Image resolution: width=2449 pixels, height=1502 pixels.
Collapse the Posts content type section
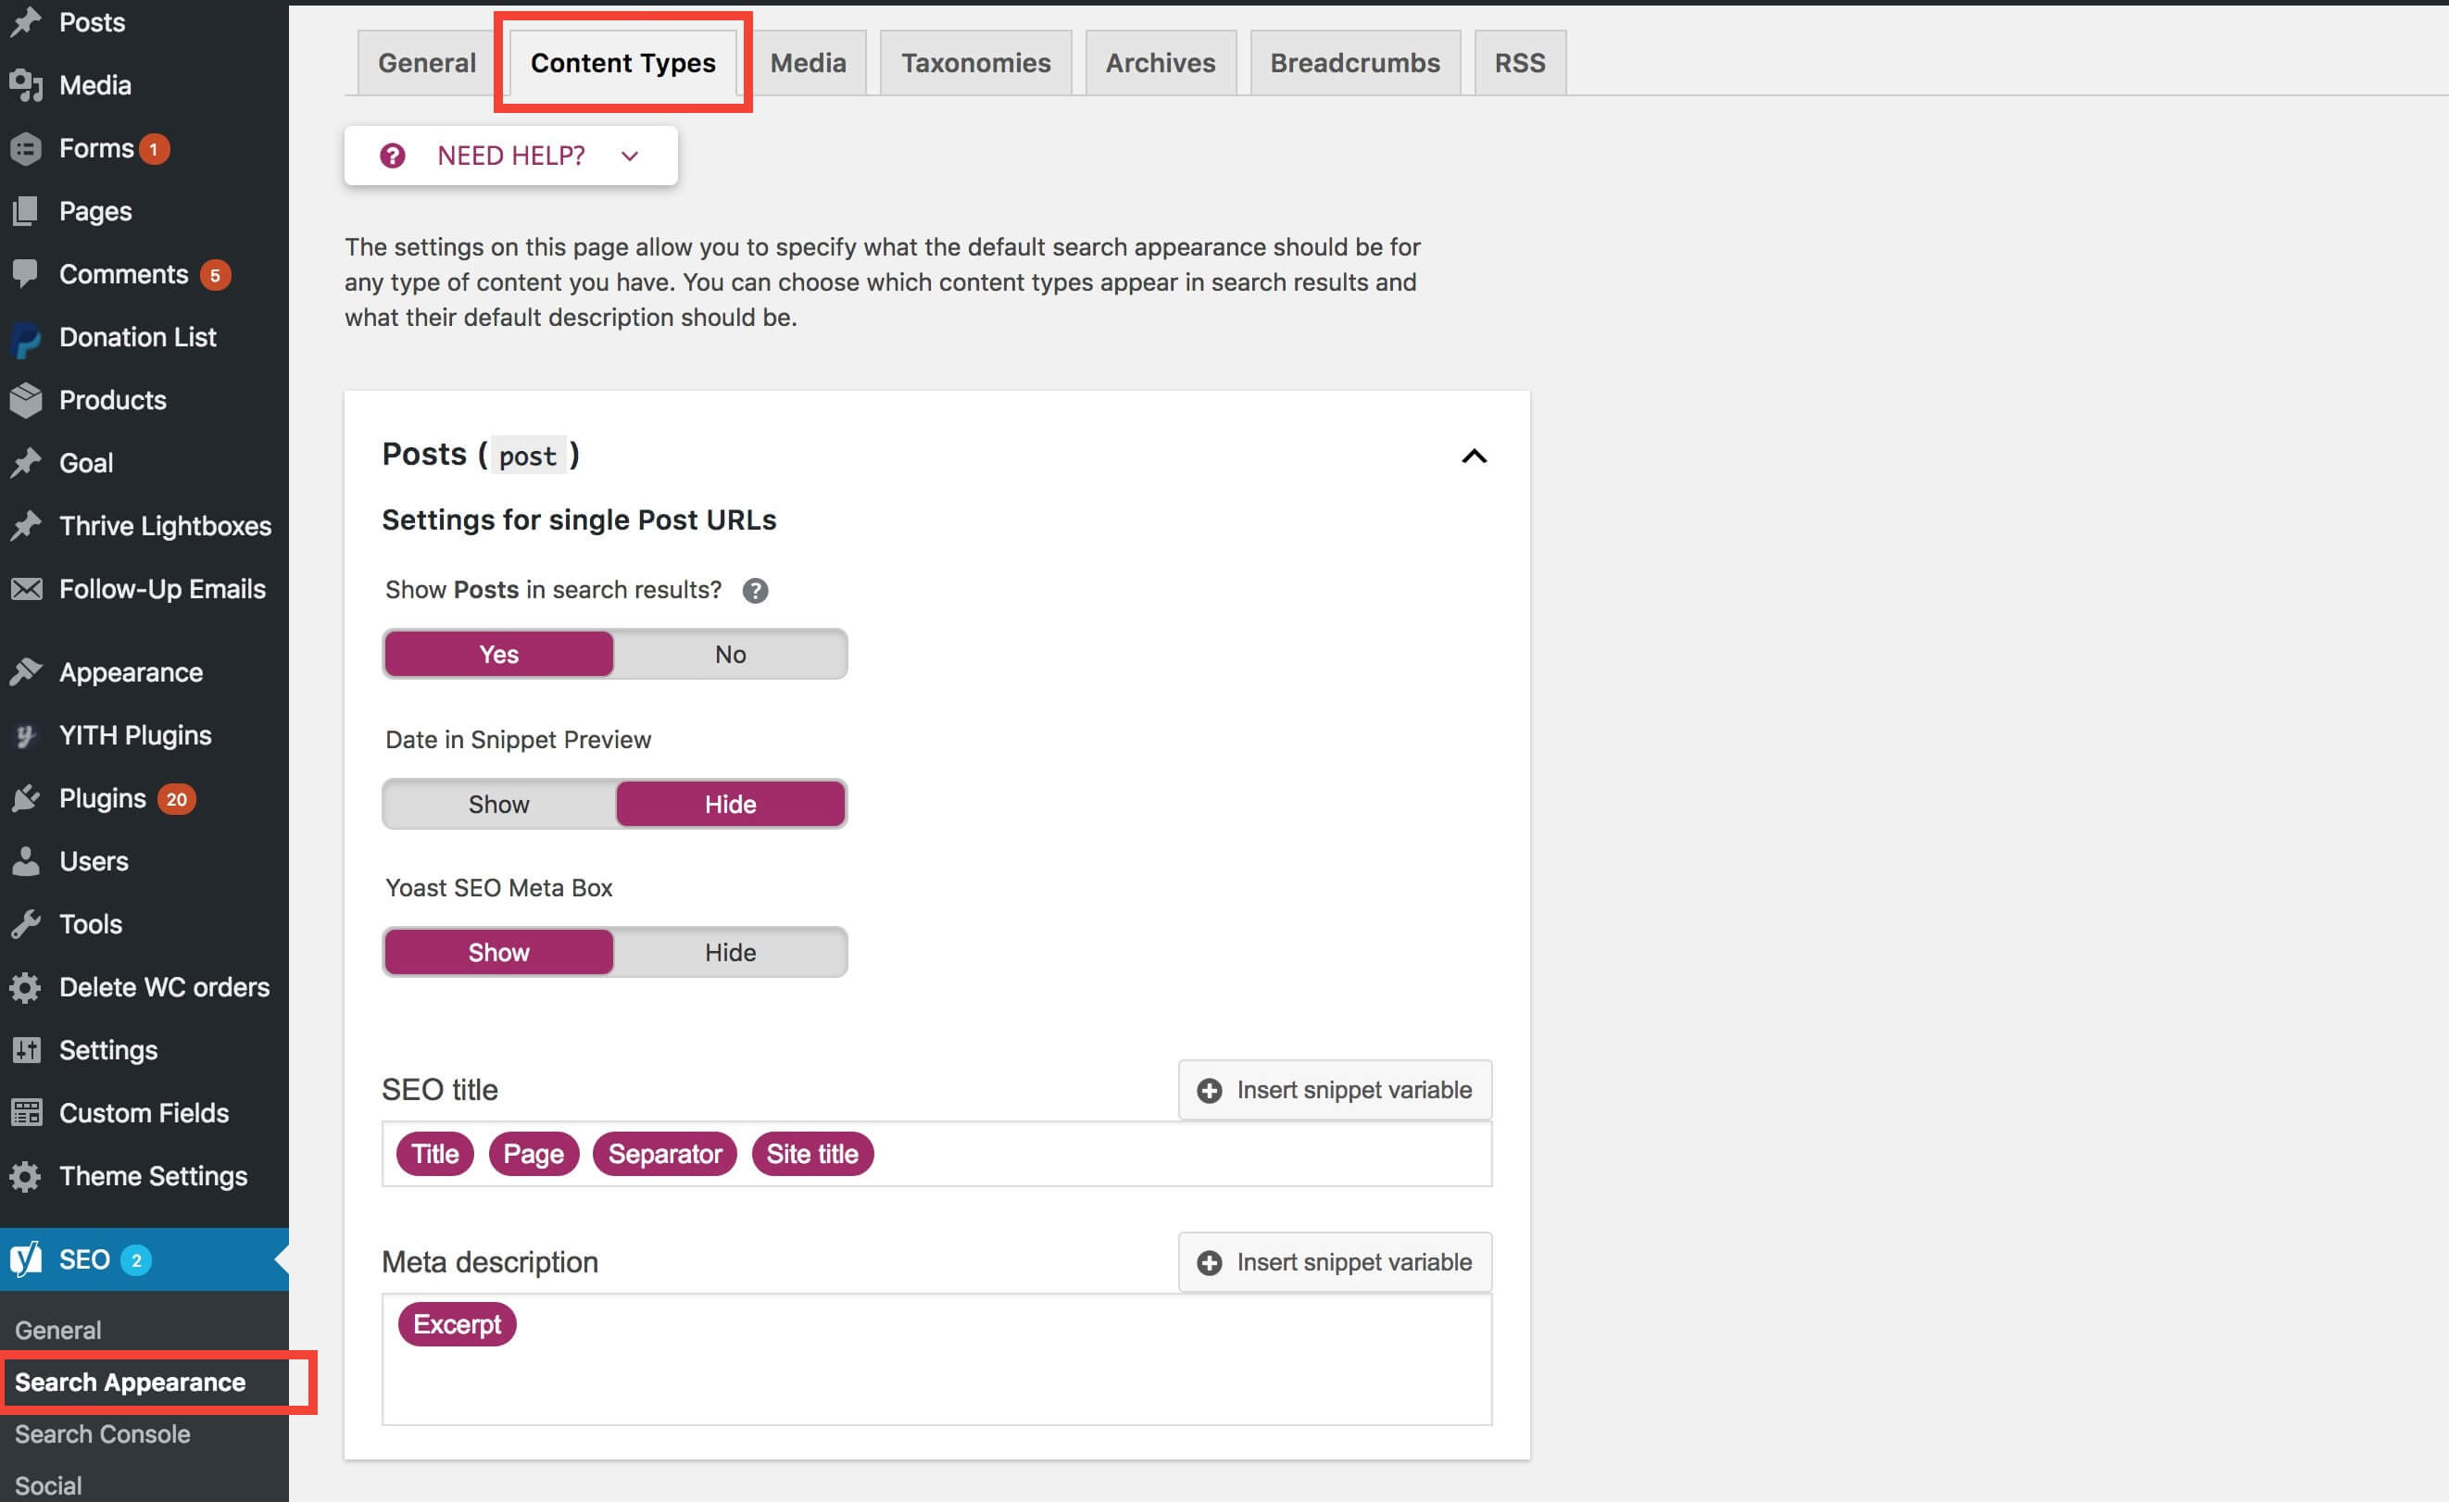pos(1475,456)
